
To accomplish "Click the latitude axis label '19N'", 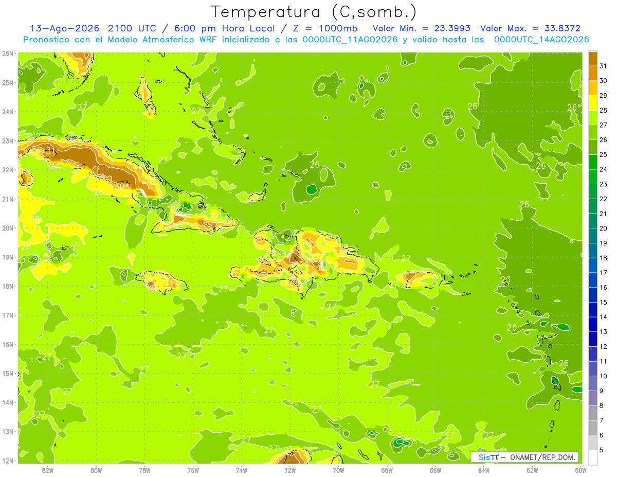I will [x=7, y=257].
